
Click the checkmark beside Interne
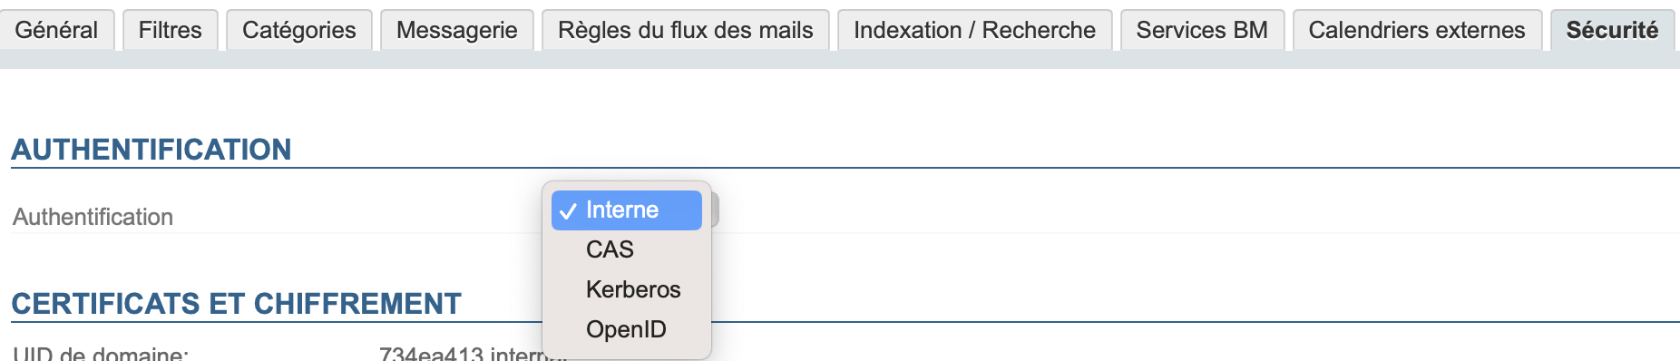[x=569, y=211]
